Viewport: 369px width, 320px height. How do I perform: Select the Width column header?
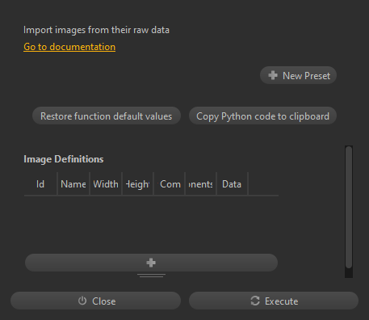(106, 184)
